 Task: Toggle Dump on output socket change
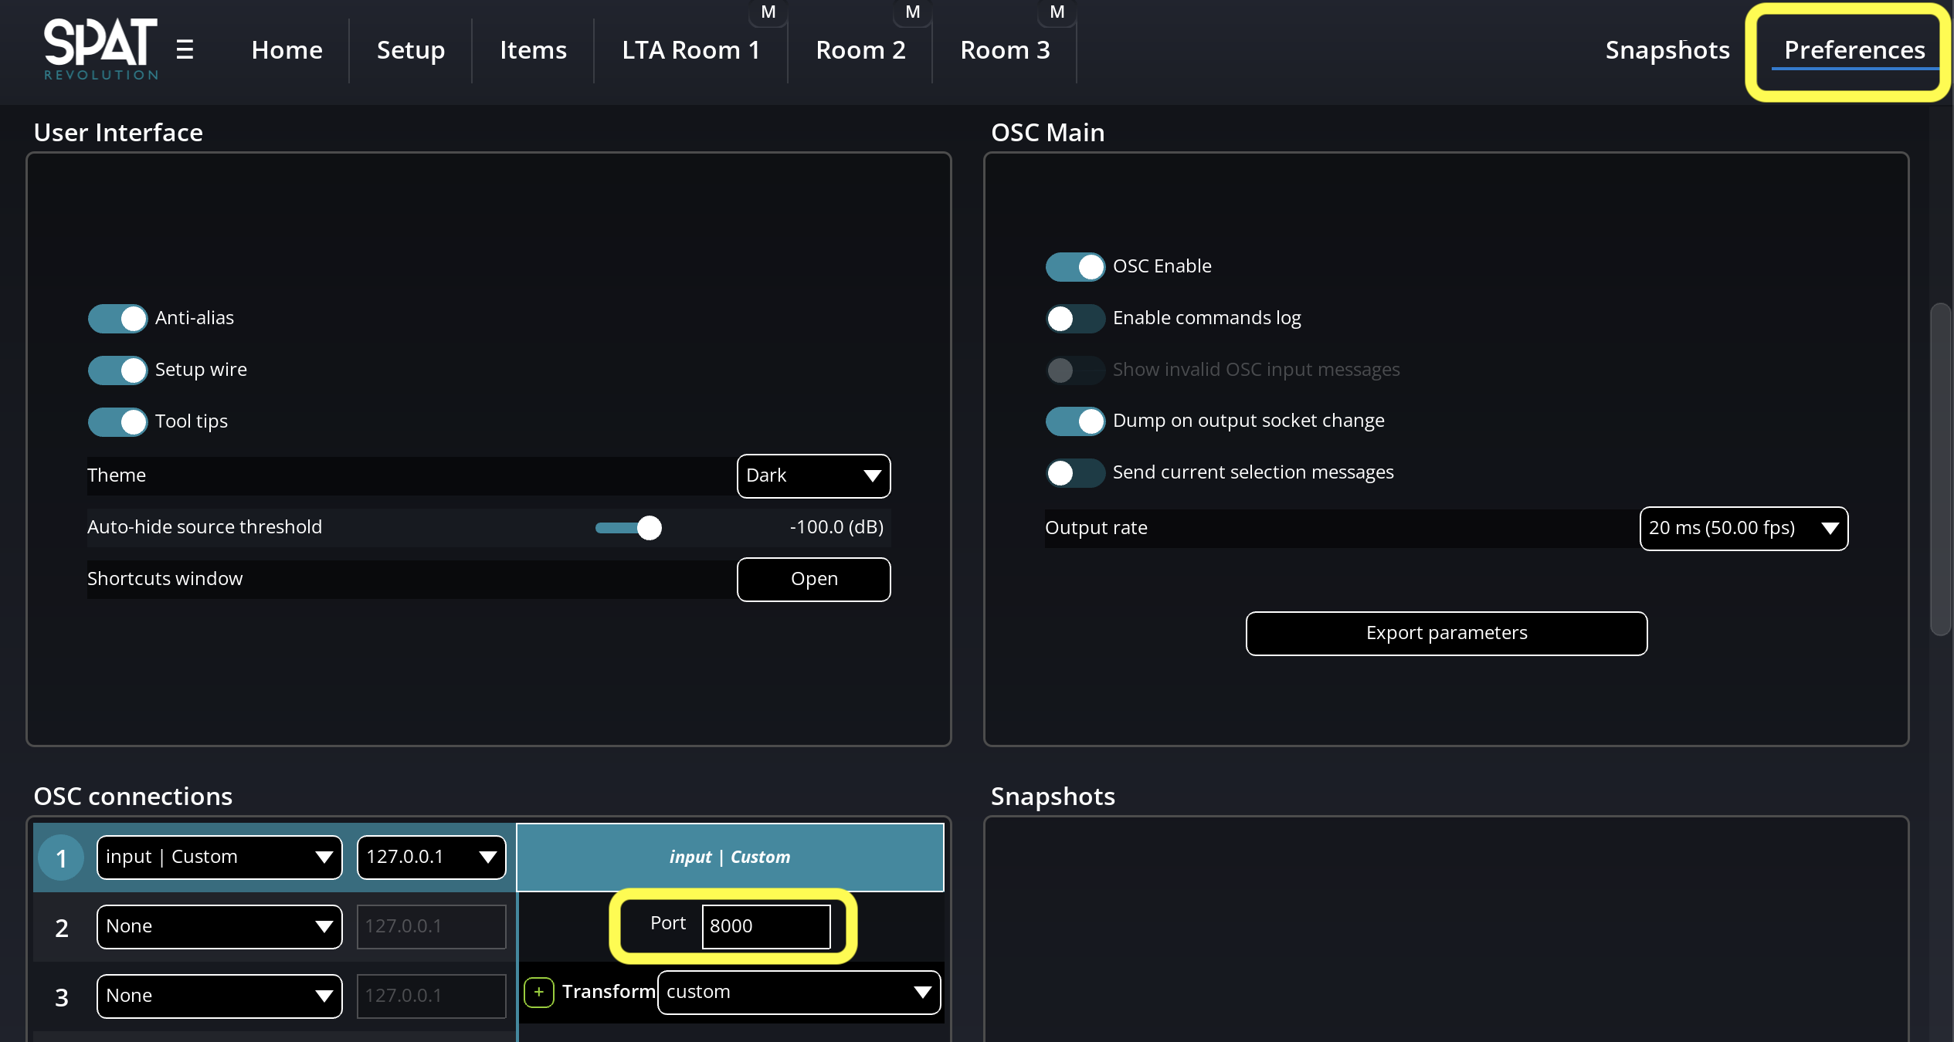(1075, 421)
